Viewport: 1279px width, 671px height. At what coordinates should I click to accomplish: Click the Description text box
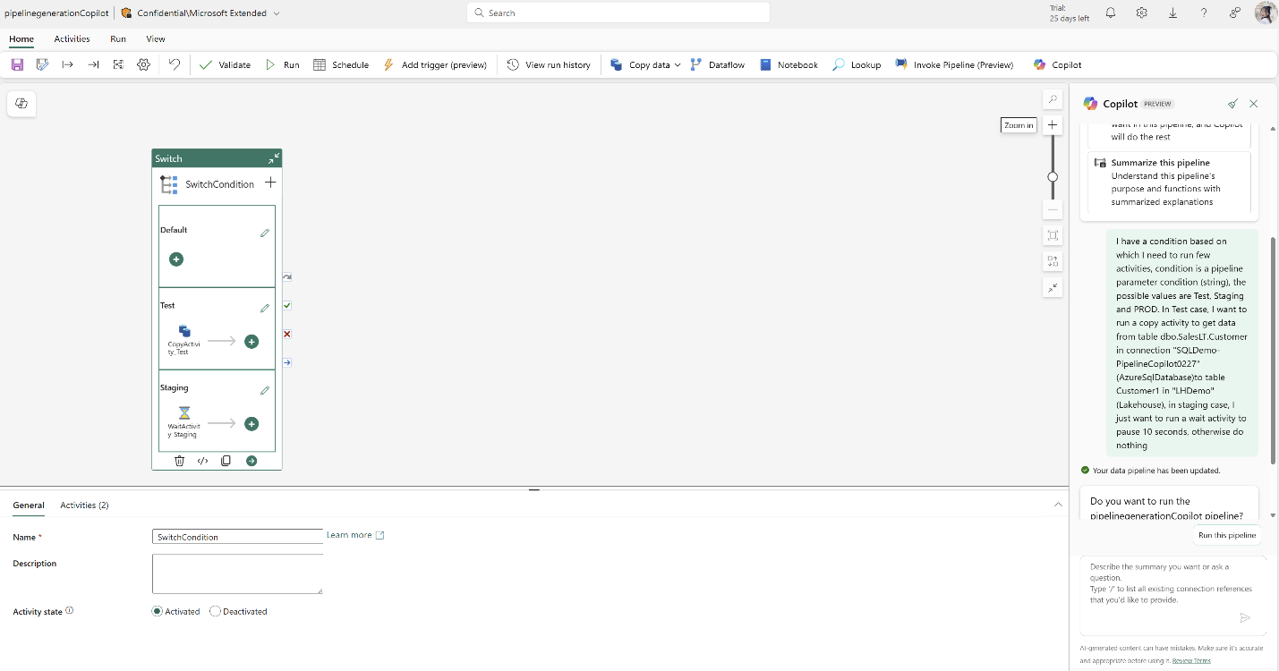[237, 573]
